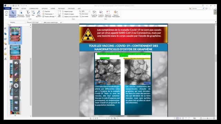
Task: Pick the yellow highlighter in floating toolbar
Action: tap(16, 80)
